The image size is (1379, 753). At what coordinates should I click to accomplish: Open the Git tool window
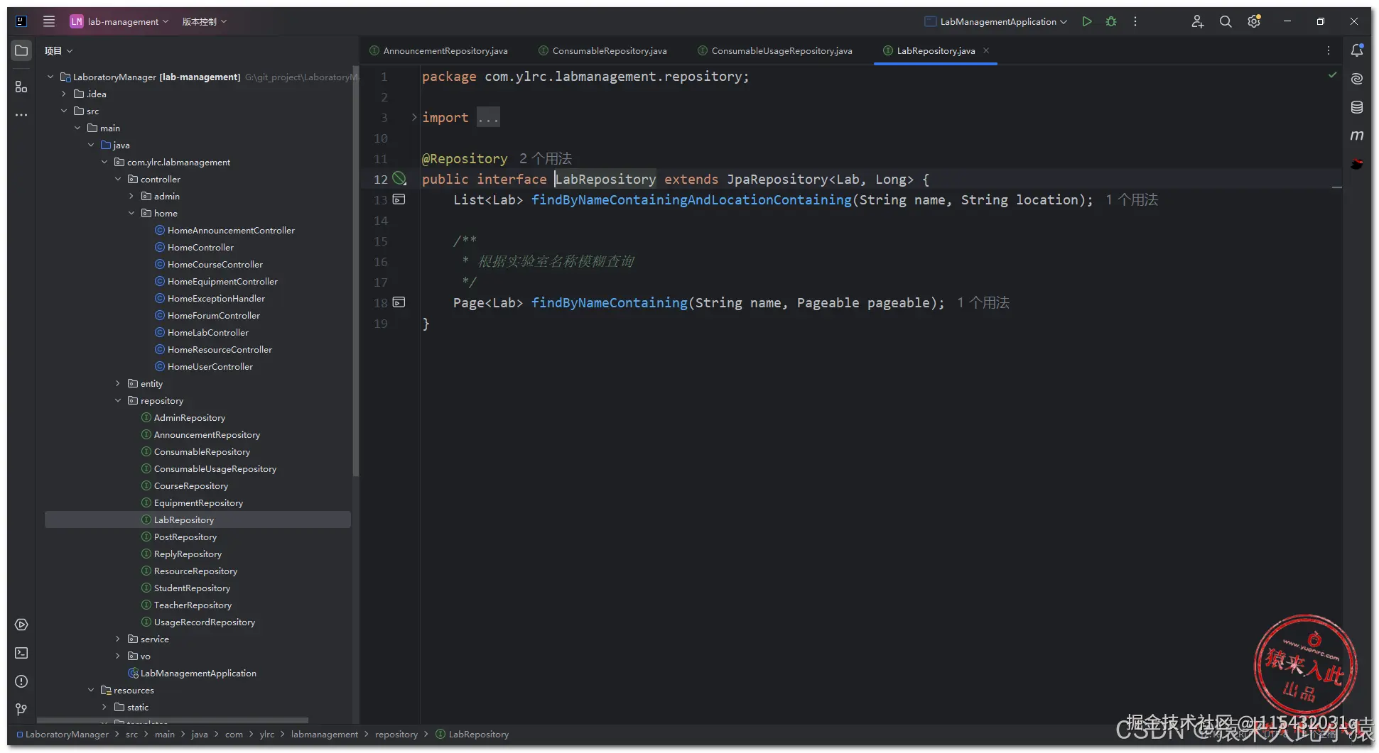(x=21, y=709)
